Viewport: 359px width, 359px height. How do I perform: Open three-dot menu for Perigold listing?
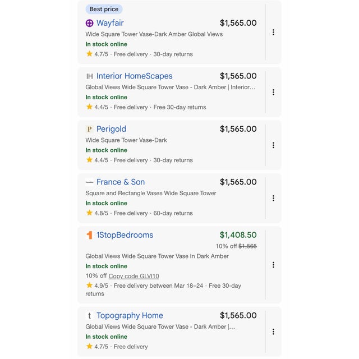coord(273,145)
